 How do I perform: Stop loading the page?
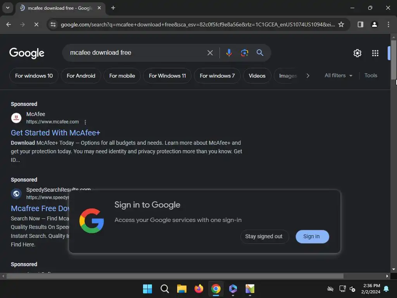[36, 24]
